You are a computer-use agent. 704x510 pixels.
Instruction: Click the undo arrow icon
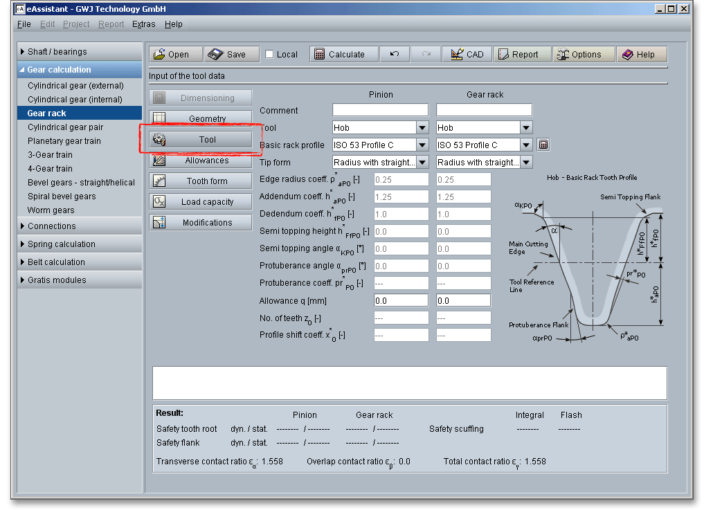pos(394,55)
